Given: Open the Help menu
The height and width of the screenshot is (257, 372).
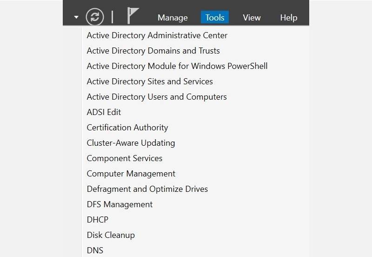Looking at the screenshot, I should pos(288,18).
